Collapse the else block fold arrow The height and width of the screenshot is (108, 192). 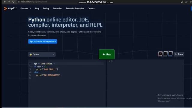[x=32, y=72]
